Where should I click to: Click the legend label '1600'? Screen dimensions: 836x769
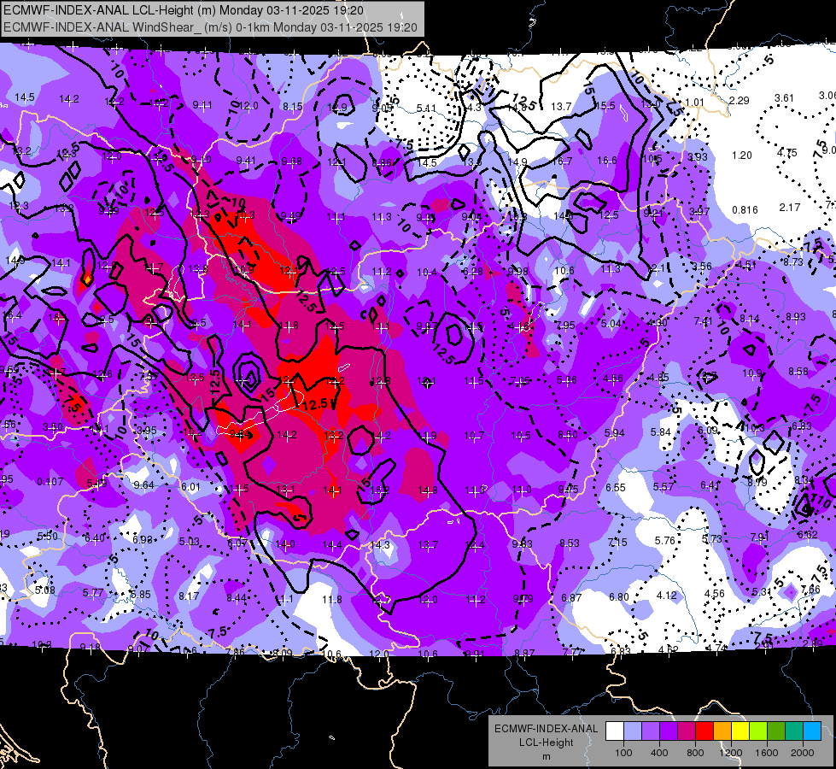click(x=767, y=753)
